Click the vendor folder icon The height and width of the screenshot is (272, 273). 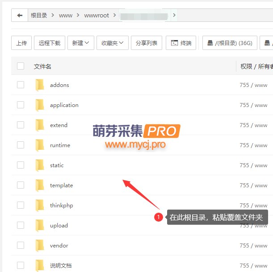pos(40,245)
